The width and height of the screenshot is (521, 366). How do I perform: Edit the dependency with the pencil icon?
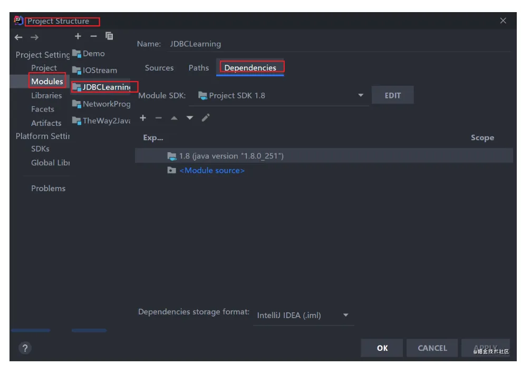coord(206,118)
